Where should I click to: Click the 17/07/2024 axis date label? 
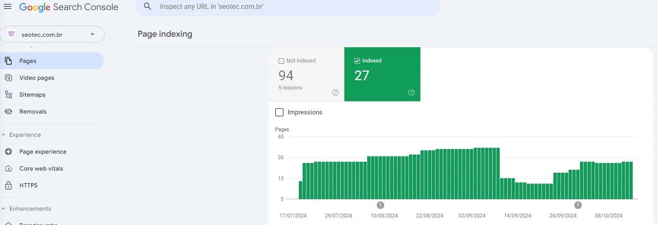click(x=293, y=216)
